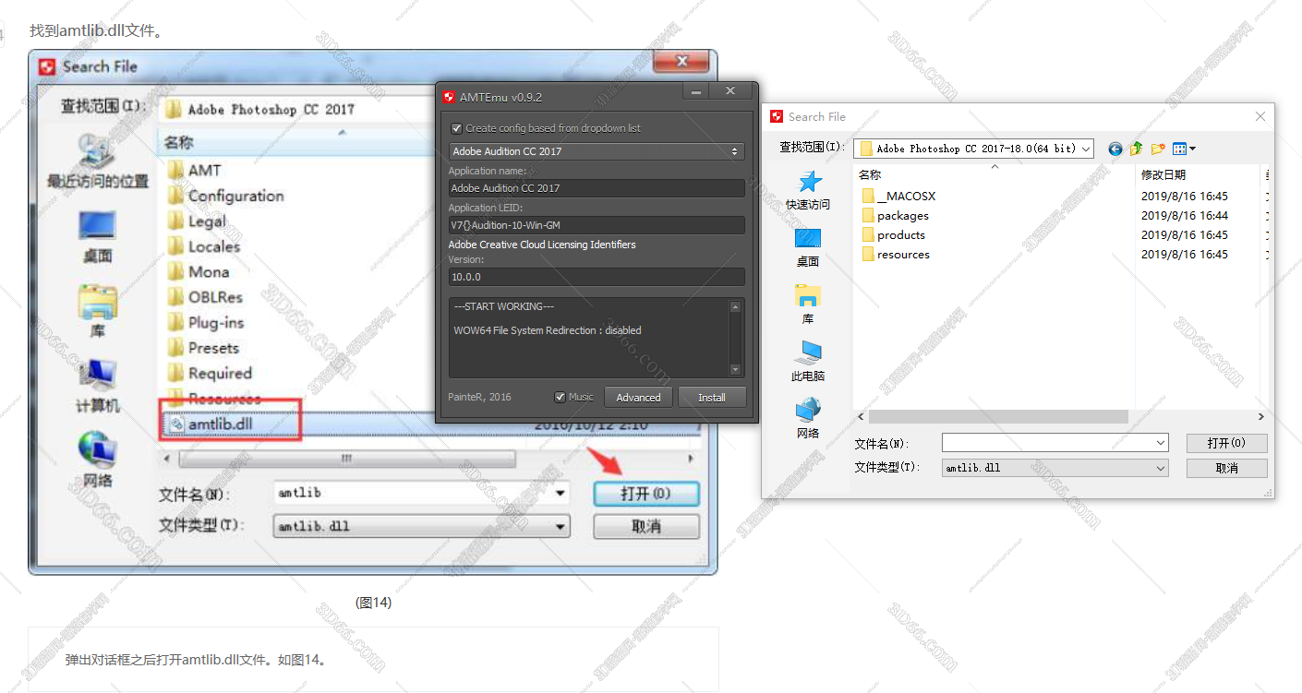Toggle Create config based from dropdown list checkbox
Screen dimensions: 1302x693
[456, 128]
